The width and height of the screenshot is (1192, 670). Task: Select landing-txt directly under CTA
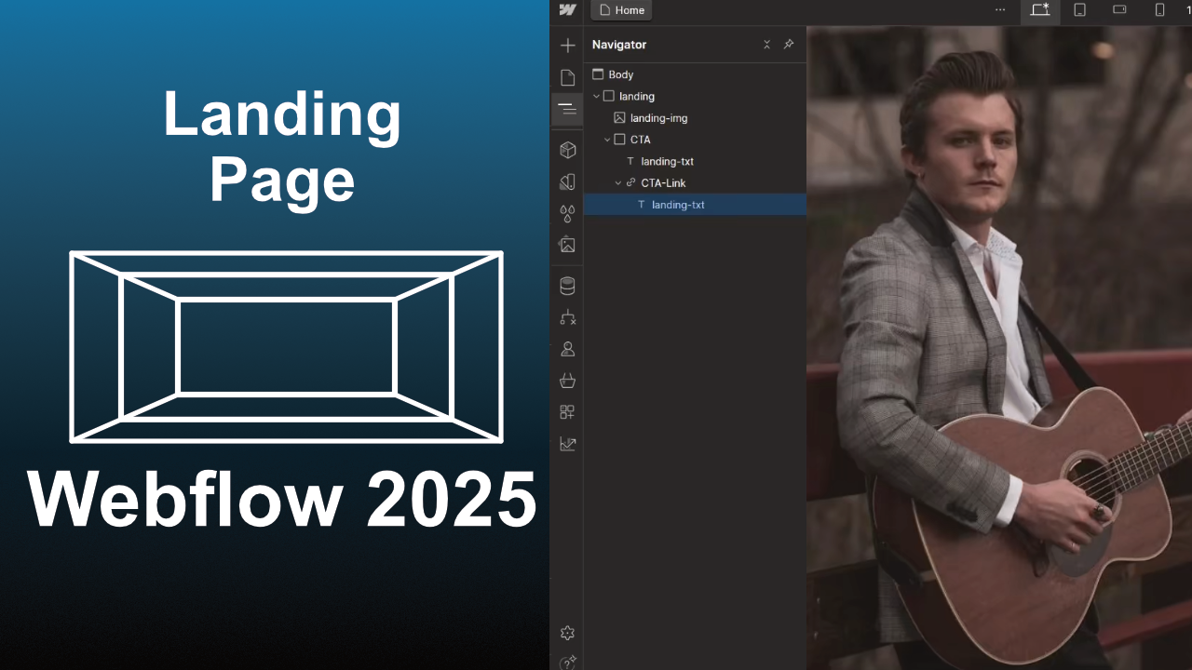[x=695, y=161]
